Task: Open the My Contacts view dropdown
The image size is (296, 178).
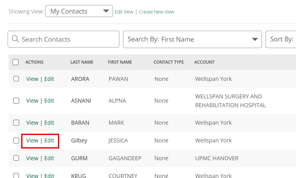Action: click(79, 11)
